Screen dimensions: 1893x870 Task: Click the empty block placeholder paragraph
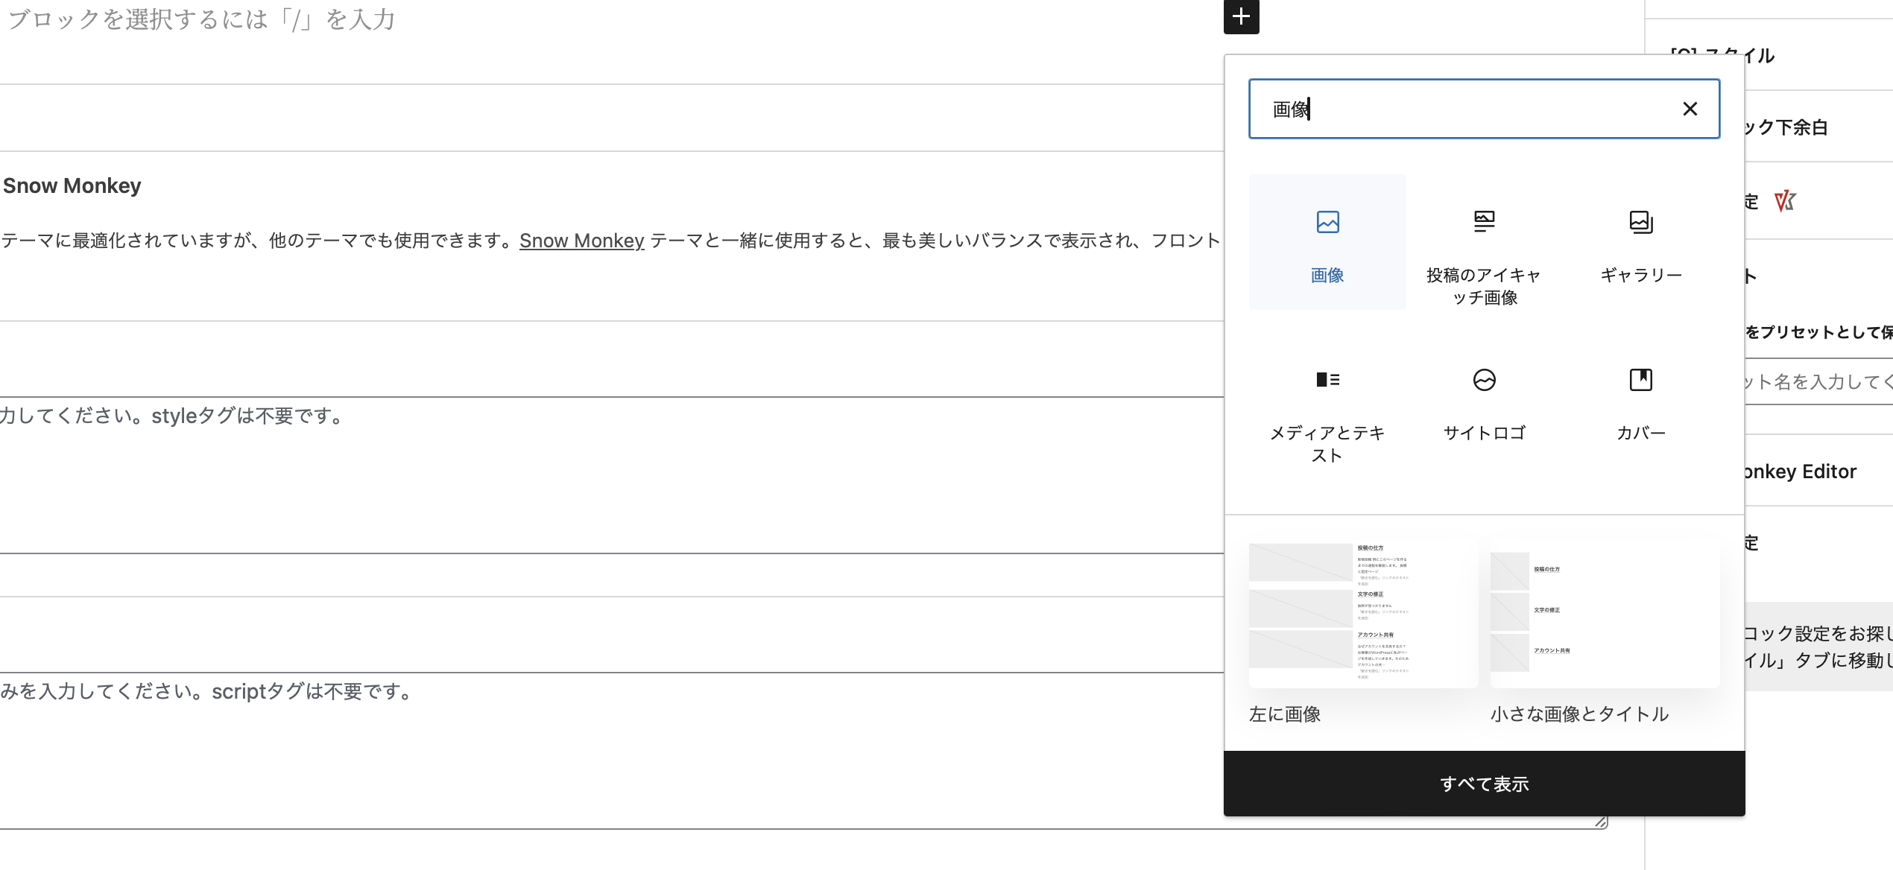(201, 19)
